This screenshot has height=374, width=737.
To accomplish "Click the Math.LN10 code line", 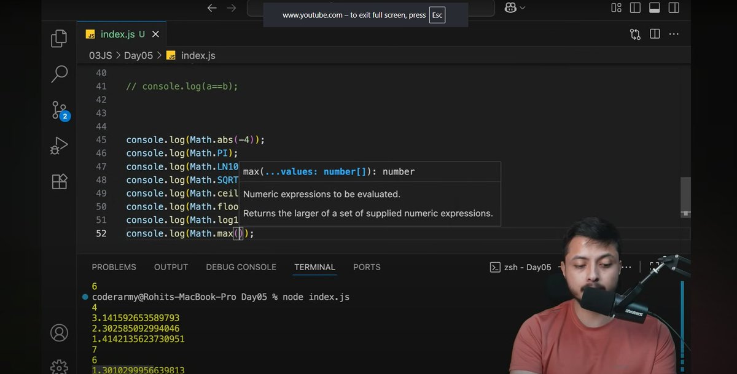I will click(182, 166).
